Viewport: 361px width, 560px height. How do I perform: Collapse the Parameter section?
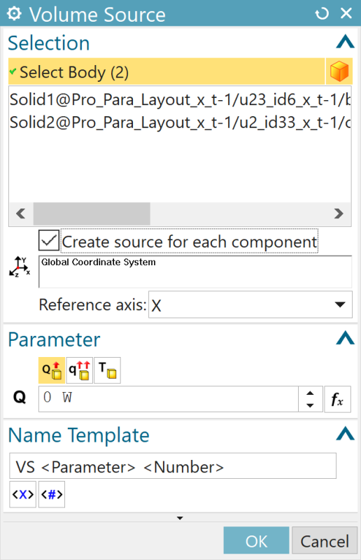pos(345,338)
